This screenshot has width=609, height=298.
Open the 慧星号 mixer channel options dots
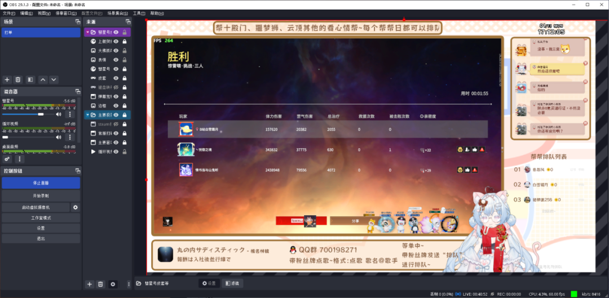point(70,114)
